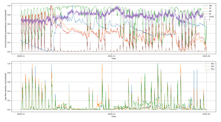Click the SF3 legend entry

tap(212, 69)
